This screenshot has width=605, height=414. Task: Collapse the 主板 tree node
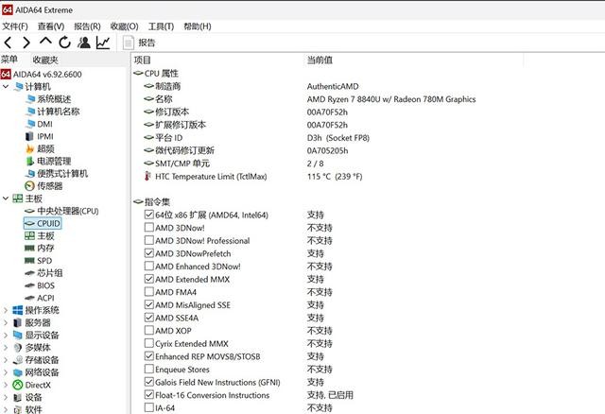(6, 198)
